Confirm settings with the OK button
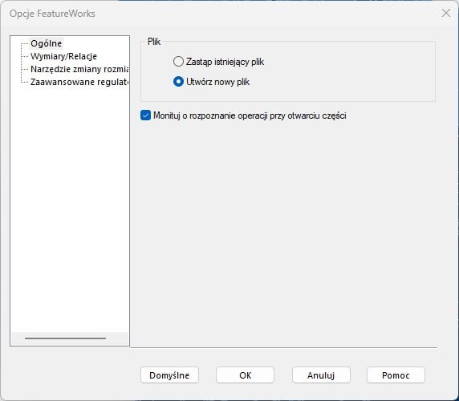This screenshot has height=401, width=459. pyautogui.click(x=245, y=375)
